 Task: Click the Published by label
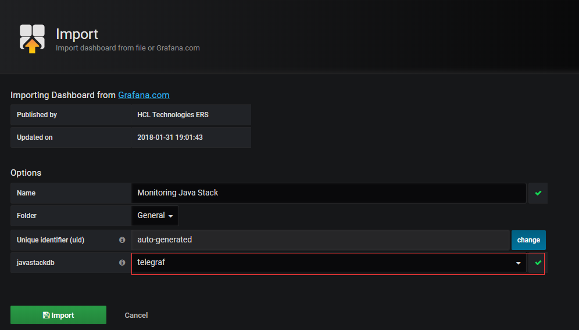tap(37, 115)
